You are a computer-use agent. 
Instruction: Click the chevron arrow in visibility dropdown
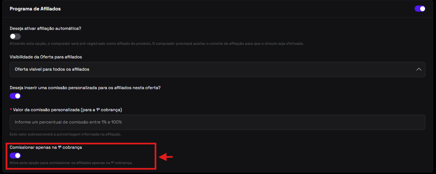pyautogui.click(x=419, y=69)
